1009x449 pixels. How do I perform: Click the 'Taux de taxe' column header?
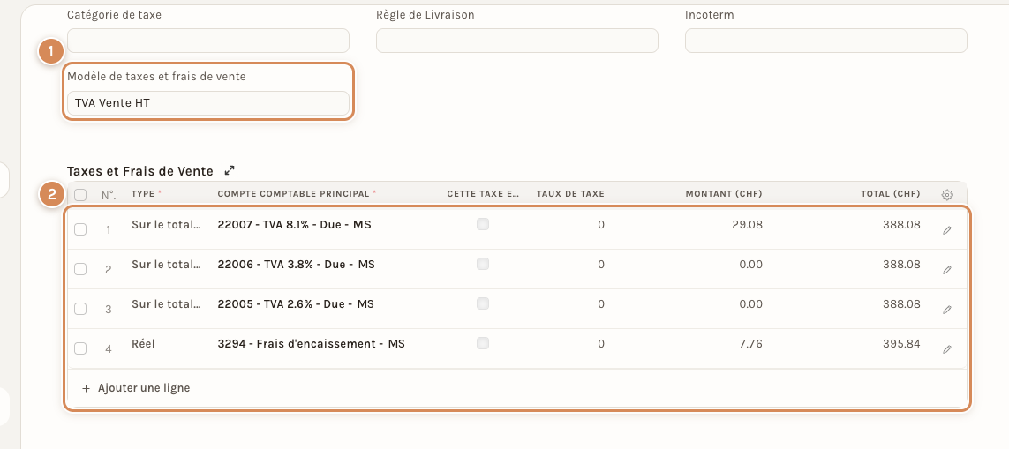pyautogui.click(x=570, y=193)
